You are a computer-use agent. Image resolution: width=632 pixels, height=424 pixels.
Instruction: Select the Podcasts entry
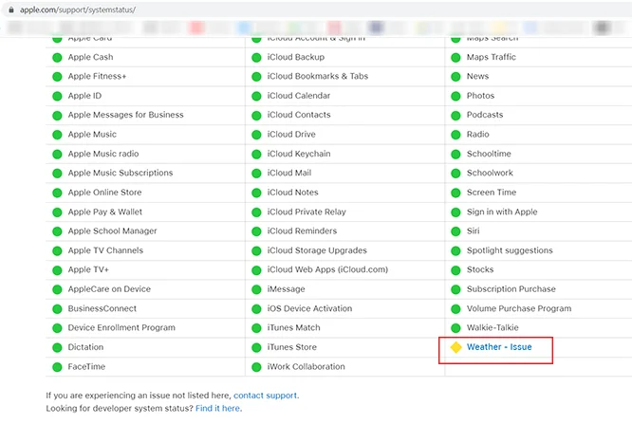pos(485,115)
